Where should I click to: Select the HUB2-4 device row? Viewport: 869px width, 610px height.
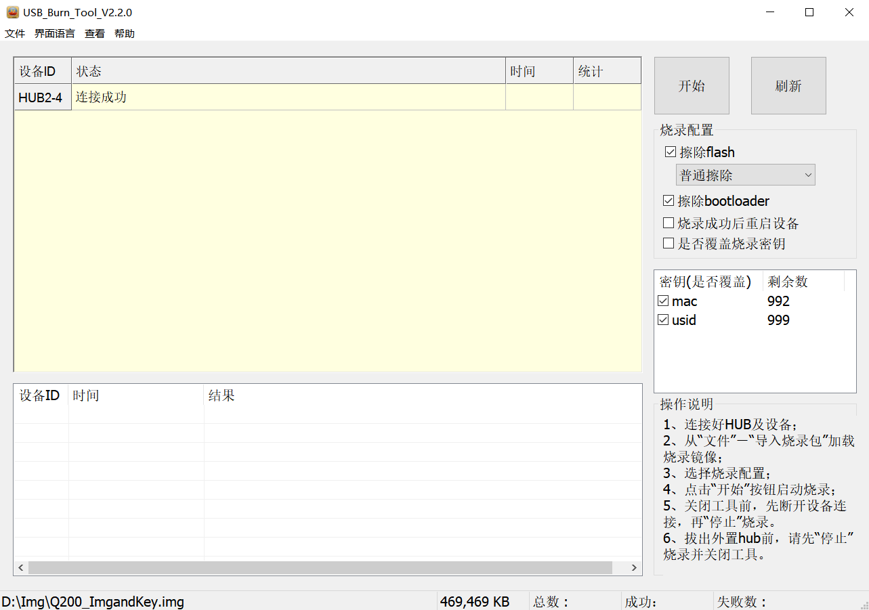click(x=42, y=96)
